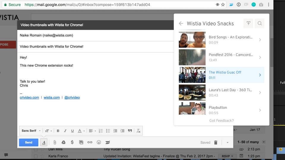The width and height of the screenshot is (285, 160).
Task: Click the teal round extension icon
Action: coord(254,5)
